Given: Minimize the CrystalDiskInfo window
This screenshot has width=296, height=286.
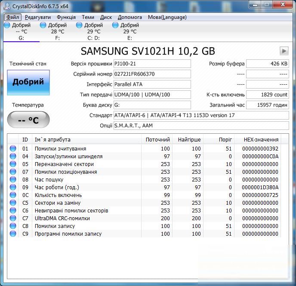Looking at the screenshot, I should pos(255,5).
